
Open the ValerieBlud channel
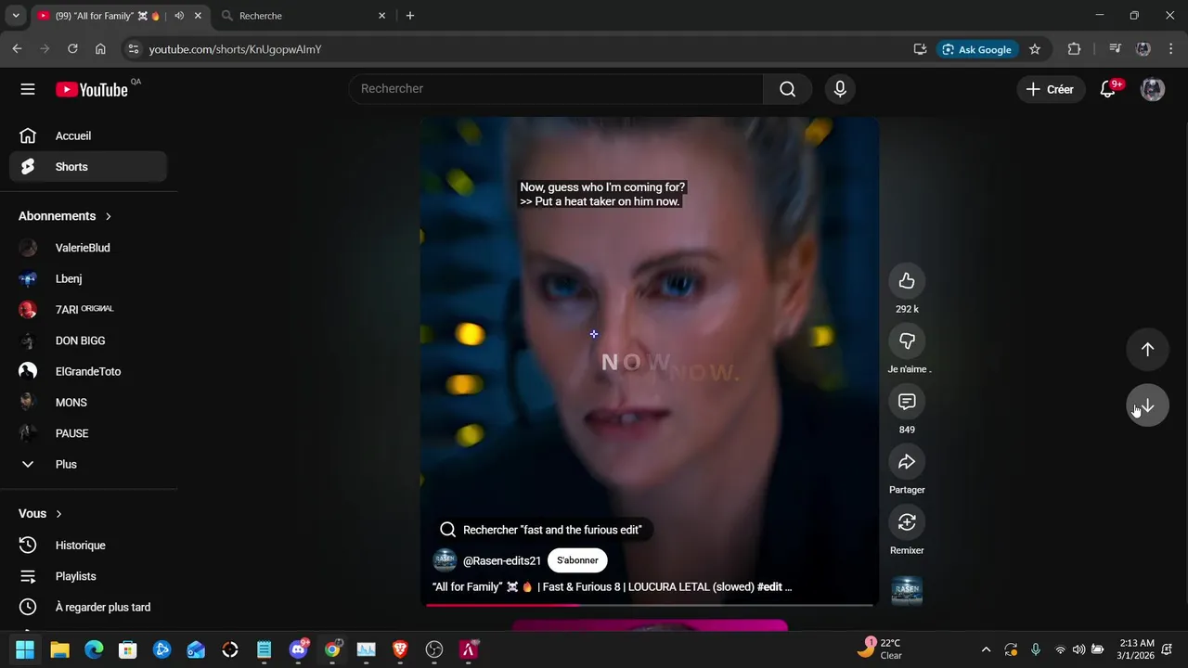(x=88, y=248)
